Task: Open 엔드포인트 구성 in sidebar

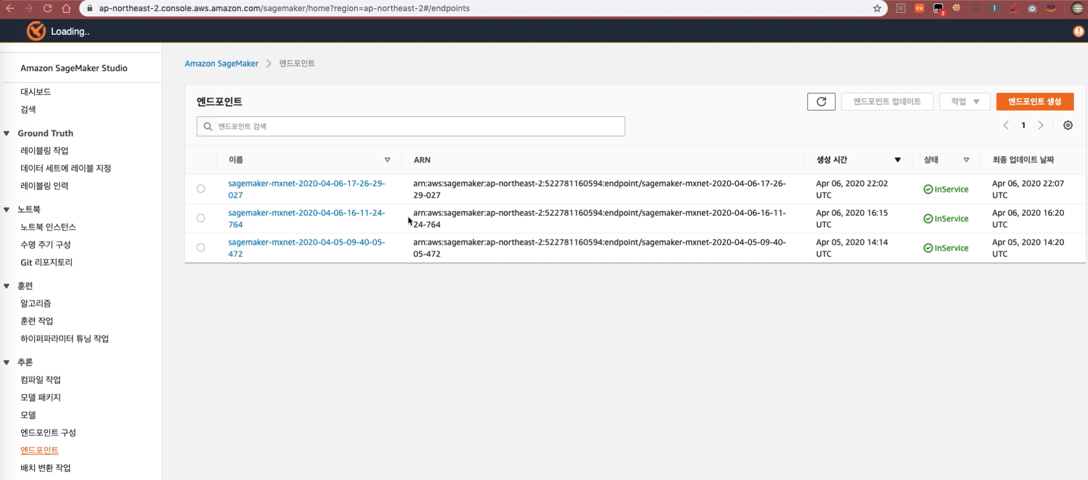Action: coord(48,432)
